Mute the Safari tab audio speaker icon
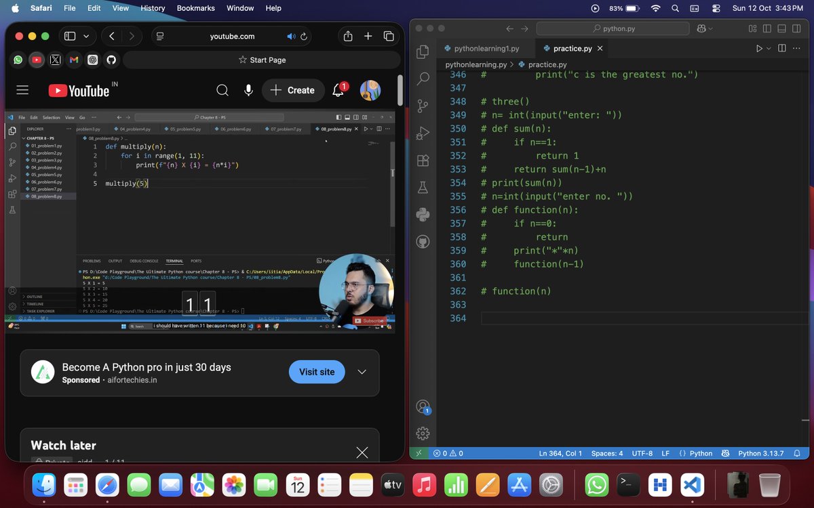Viewport: 814px width, 508px height. (x=292, y=37)
